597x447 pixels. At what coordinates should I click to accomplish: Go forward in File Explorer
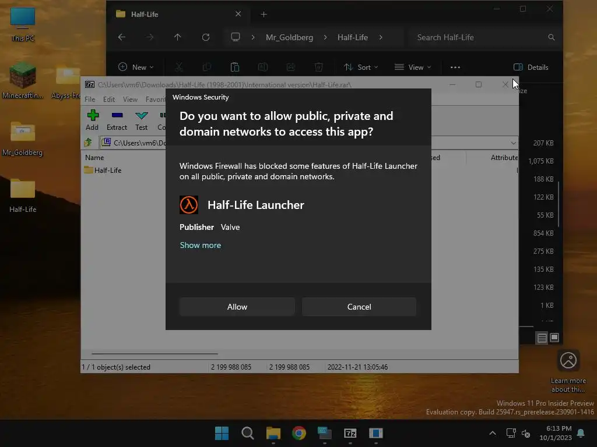(x=150, y=37)
